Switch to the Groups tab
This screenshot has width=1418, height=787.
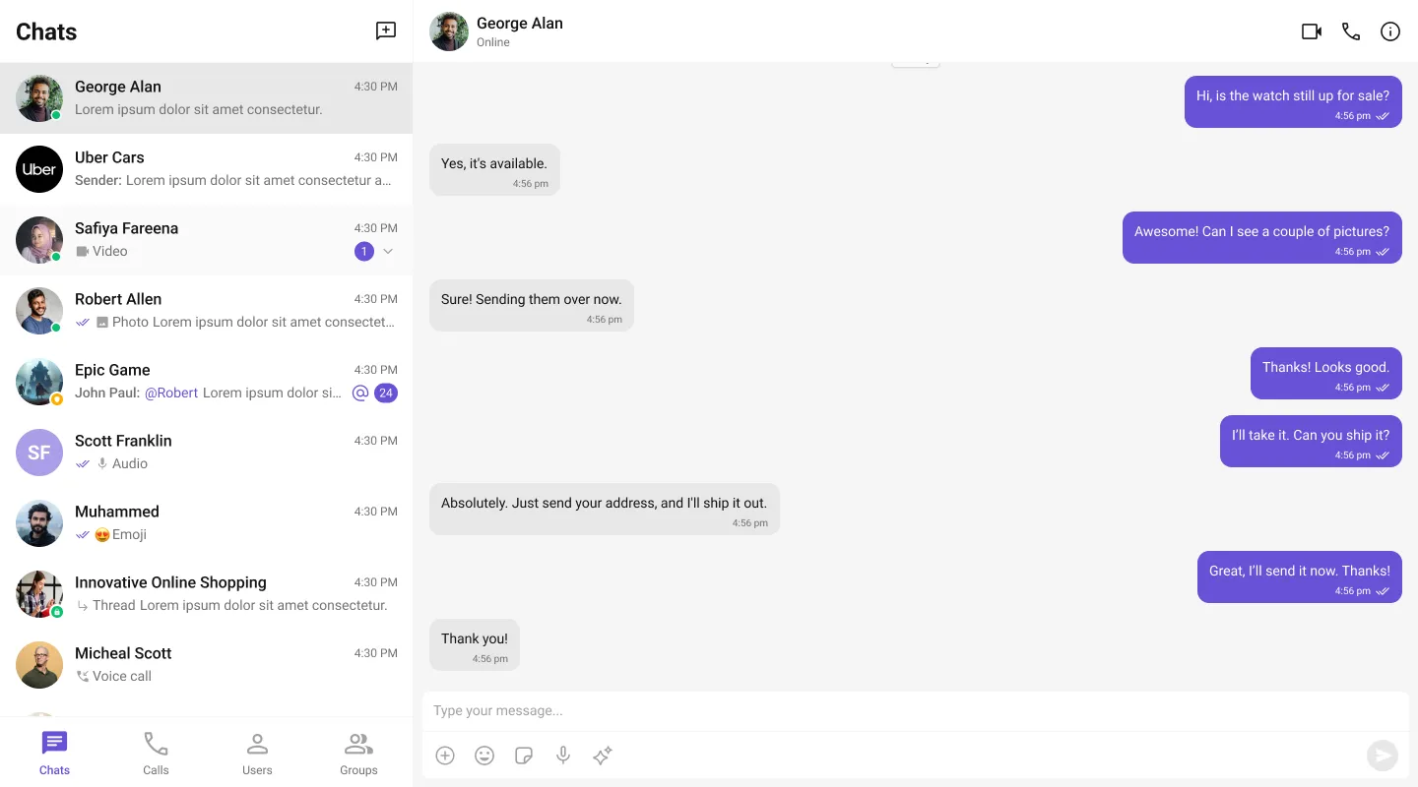[x=358, y=753]
